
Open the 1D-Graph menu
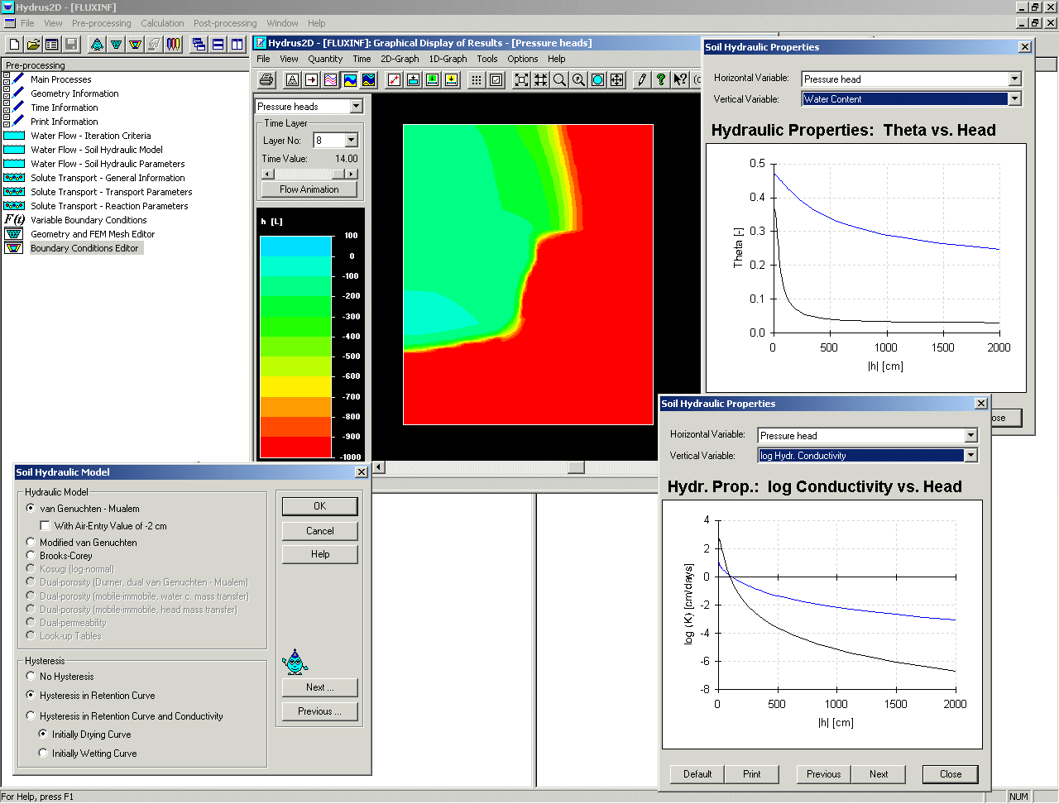click(x=448, y=59)
